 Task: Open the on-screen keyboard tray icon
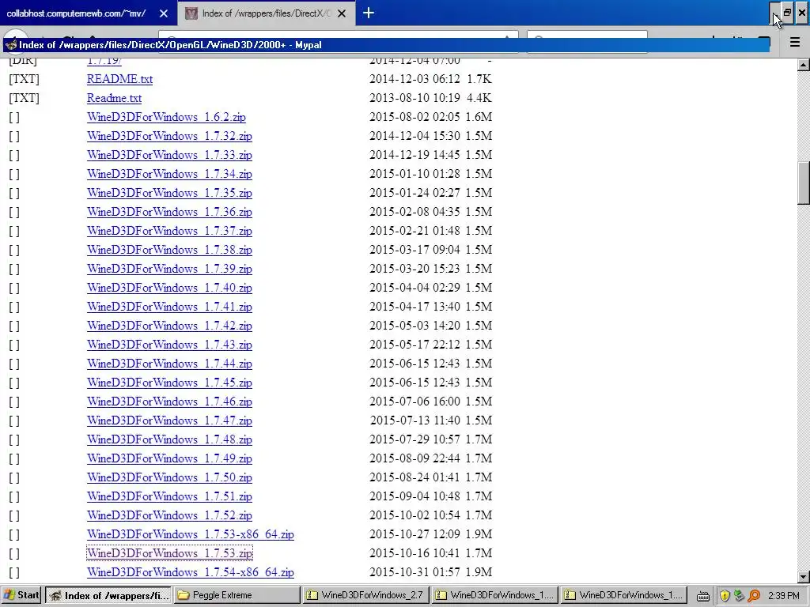[702, 596]
